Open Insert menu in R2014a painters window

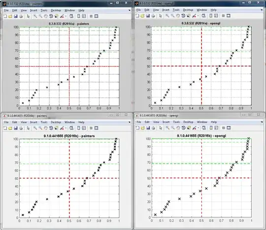click(x=33, y=10)
